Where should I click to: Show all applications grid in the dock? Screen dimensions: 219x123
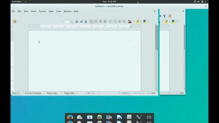click(149, 117)
